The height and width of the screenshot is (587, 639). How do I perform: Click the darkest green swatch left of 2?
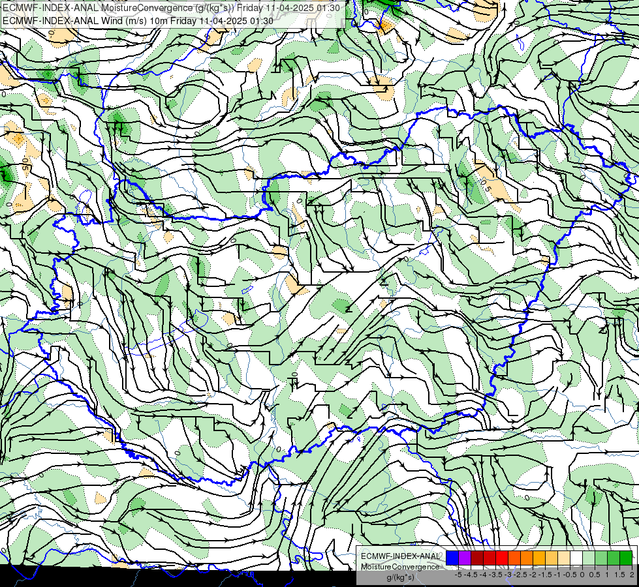[x=626, y=558]
